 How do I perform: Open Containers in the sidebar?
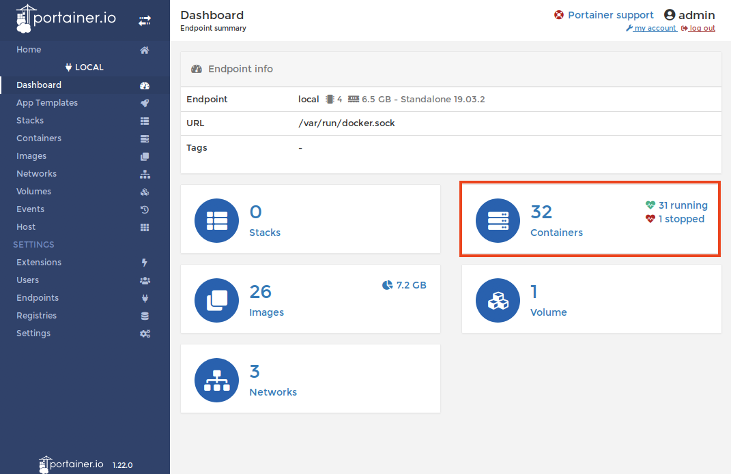pos(39,138)
